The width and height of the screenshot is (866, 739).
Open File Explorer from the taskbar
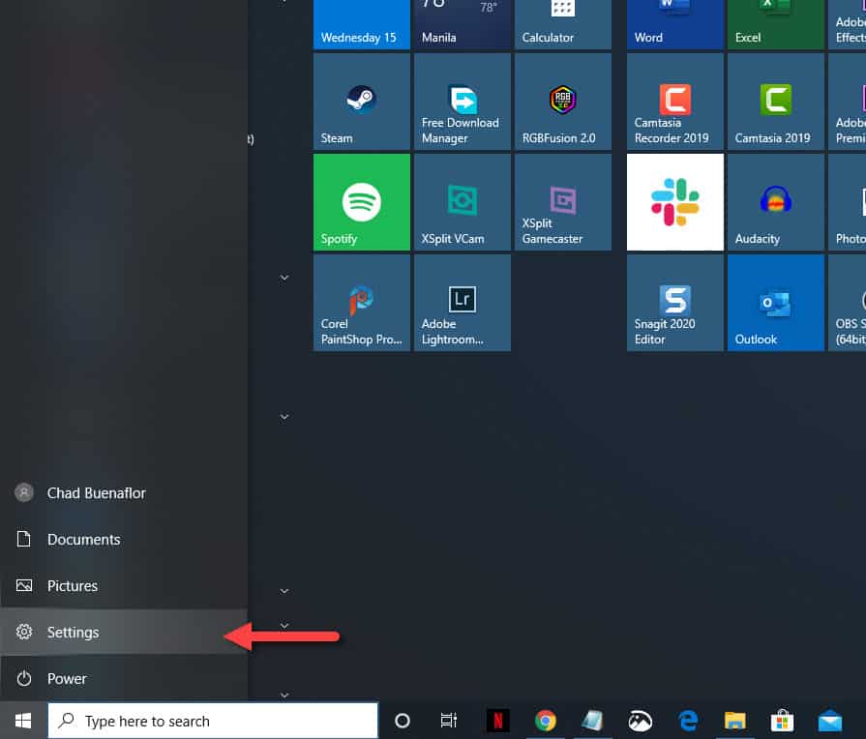pyautogui.click(x=735, y=721)
